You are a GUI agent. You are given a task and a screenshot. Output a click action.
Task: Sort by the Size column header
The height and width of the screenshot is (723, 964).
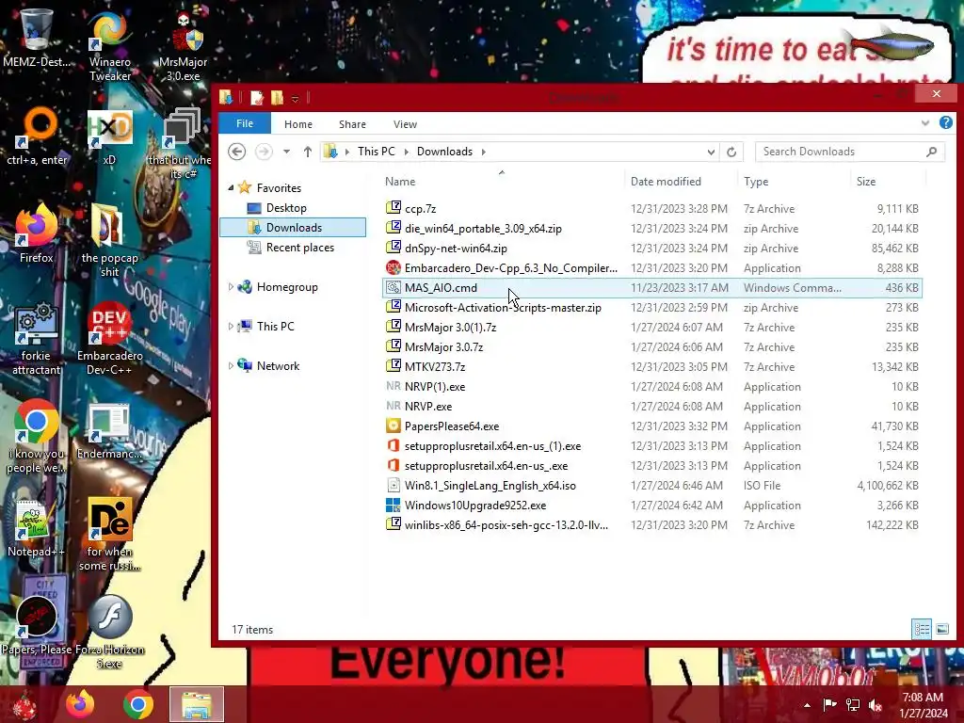tap(889, 182)
